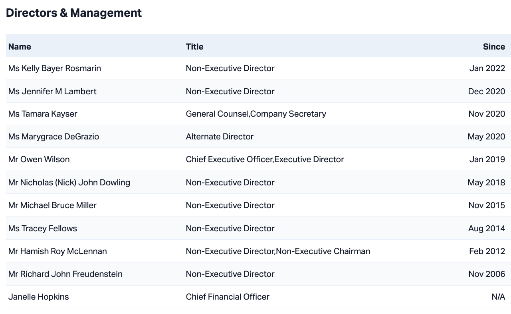This screenshot has height=314, width=511.
Task: Click the Chief Financial Officer title
Action: click(x=228, y=297)
